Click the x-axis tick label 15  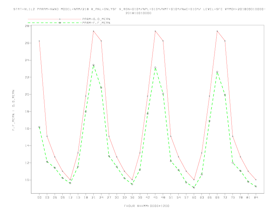(x=78, y=197)
